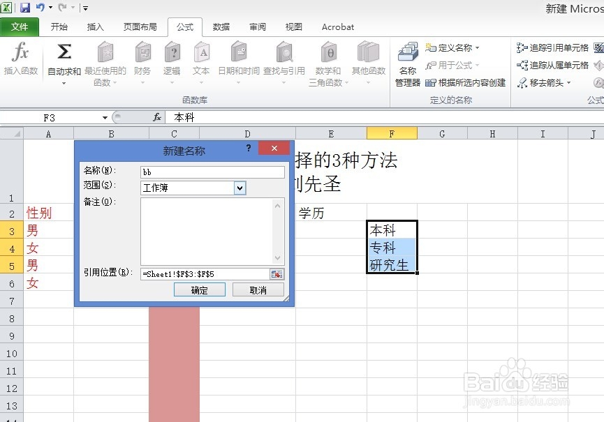The image size is (604, 422).
Task: Click the Undo icon
Action: 40,6
